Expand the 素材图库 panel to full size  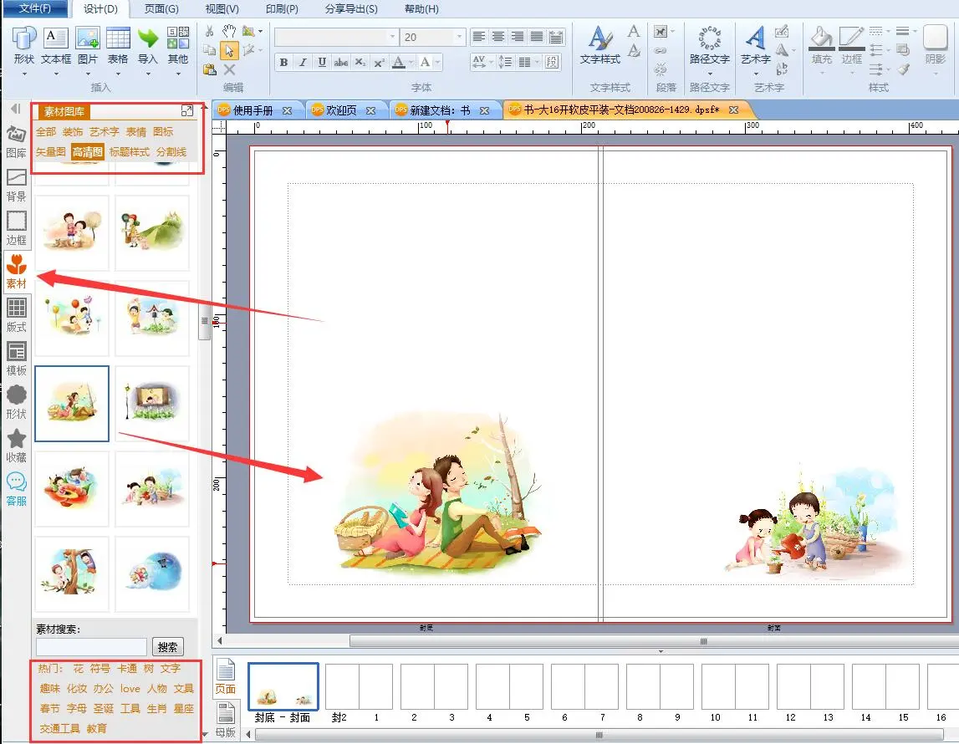(x=186, y=110)
